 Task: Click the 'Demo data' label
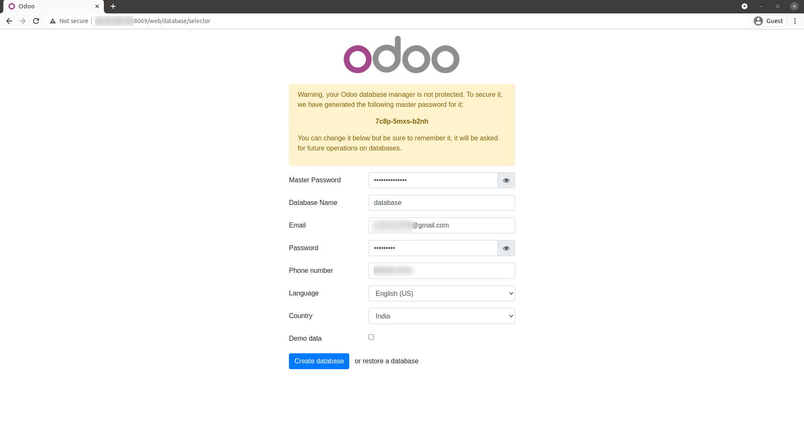pos(305,339)
